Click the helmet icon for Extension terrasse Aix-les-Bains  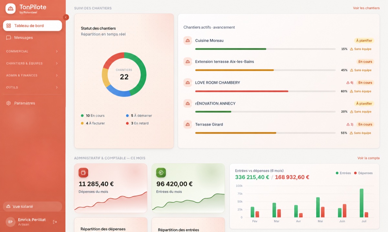coord(188,62)
